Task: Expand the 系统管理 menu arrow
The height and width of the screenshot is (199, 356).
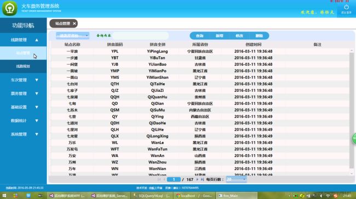Action: [37, 134]
